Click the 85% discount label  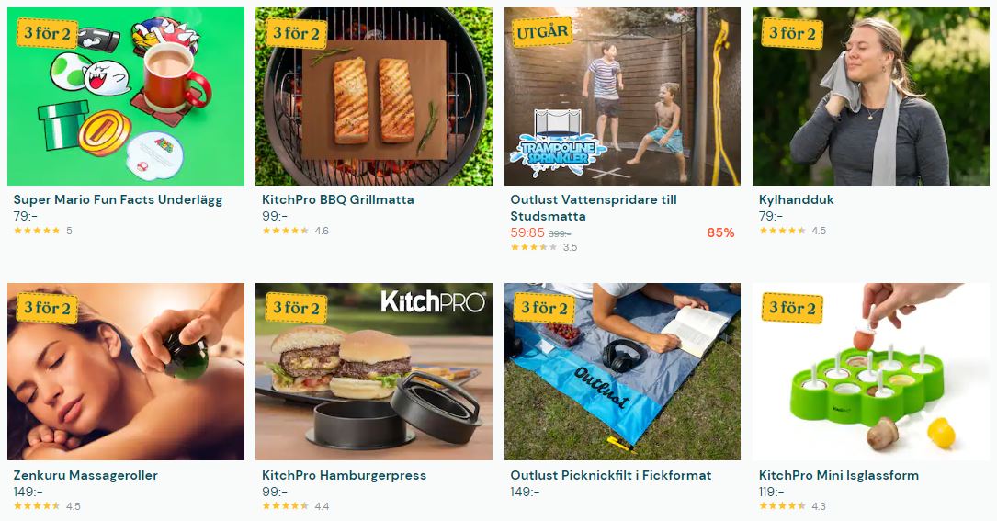tap(720, 232)
